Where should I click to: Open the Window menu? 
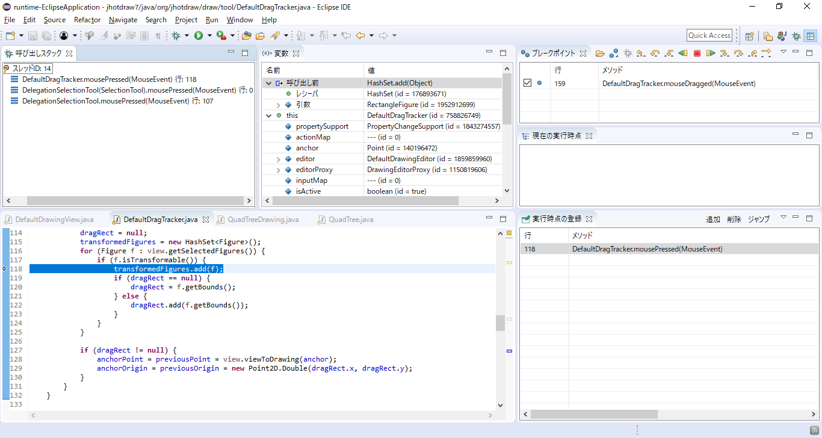(239, 20)
